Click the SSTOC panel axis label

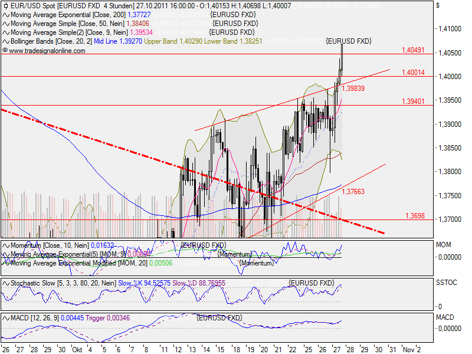[x=447, y=283]
